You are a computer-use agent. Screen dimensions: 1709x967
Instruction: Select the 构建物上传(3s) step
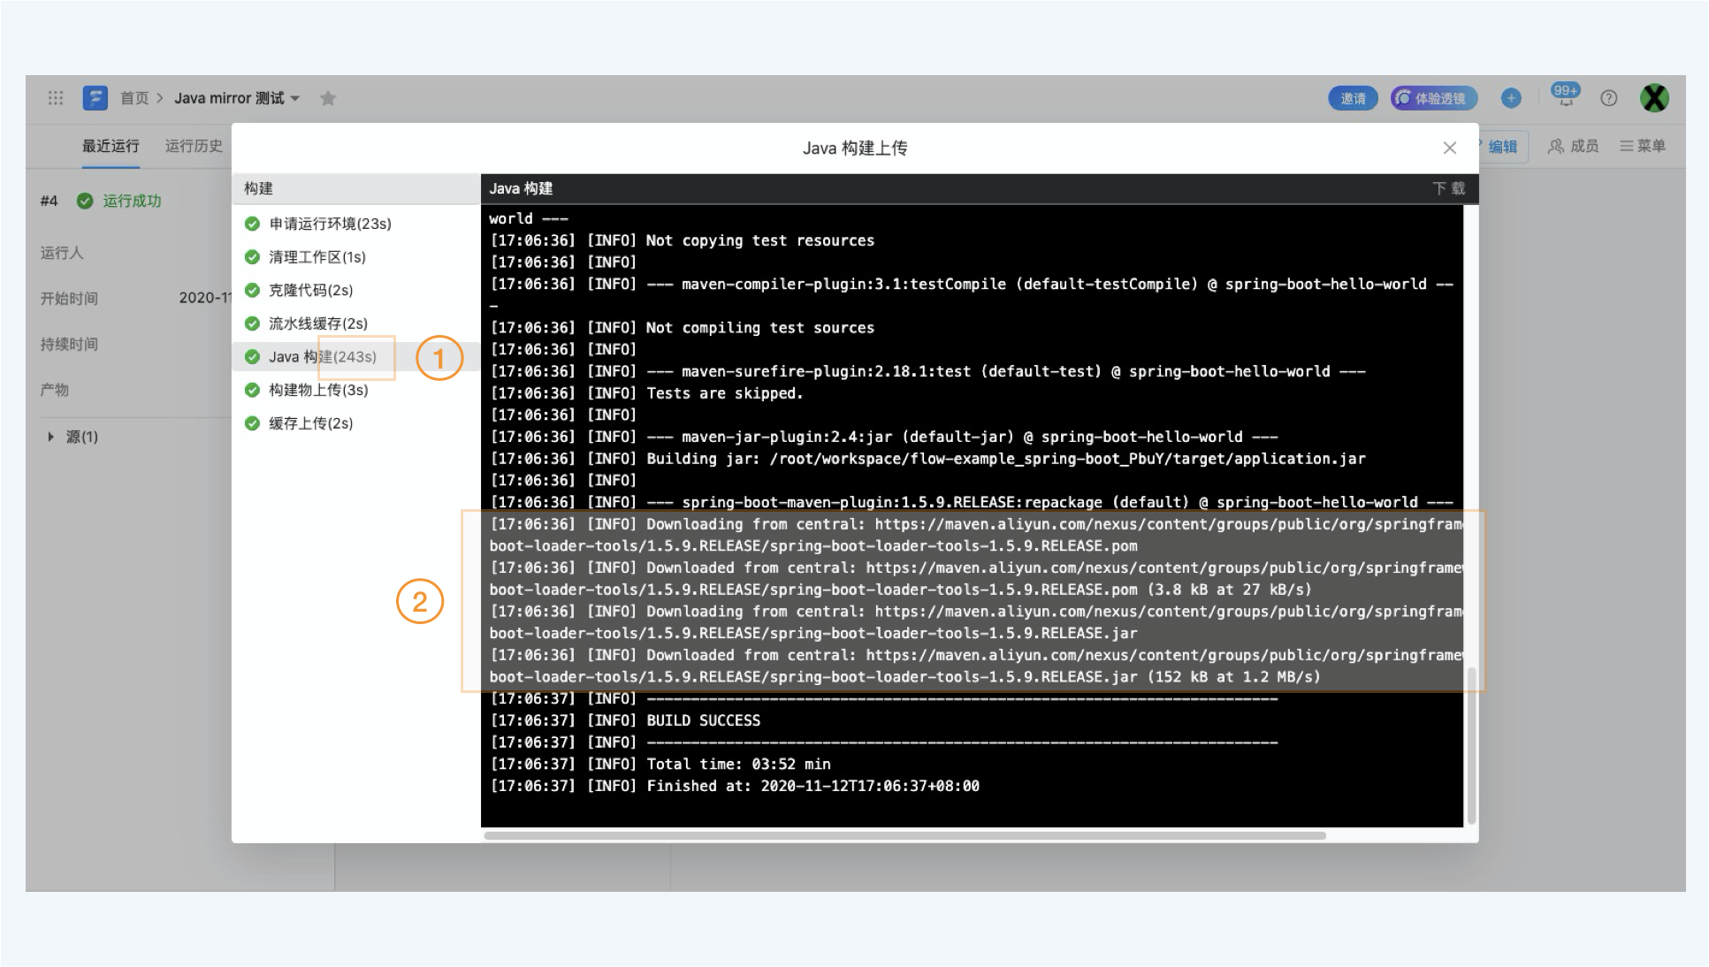(355, 390)
